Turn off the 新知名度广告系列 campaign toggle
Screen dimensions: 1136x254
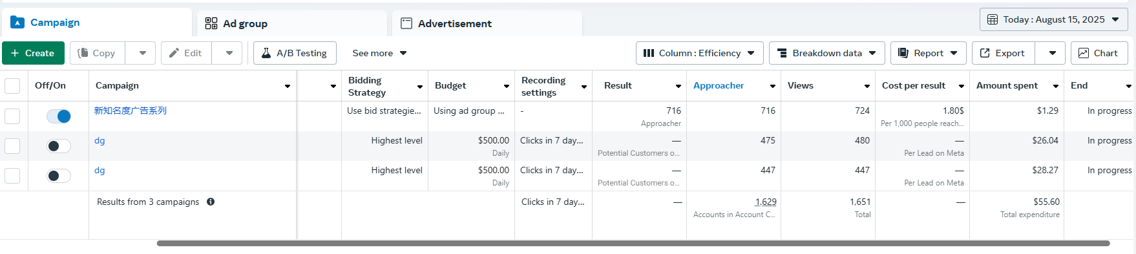coord(59,116)
